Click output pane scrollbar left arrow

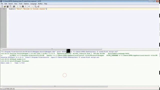(x=1, y=86)
